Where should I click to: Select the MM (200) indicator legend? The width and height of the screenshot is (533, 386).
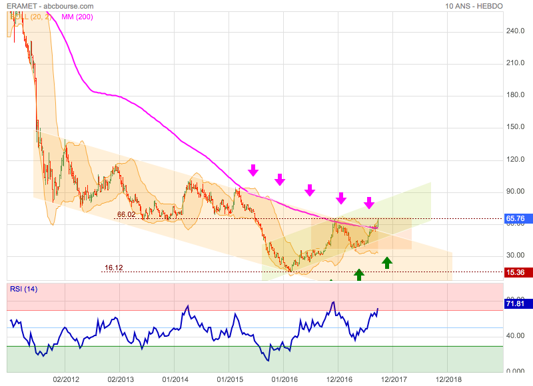click(77, 17)
